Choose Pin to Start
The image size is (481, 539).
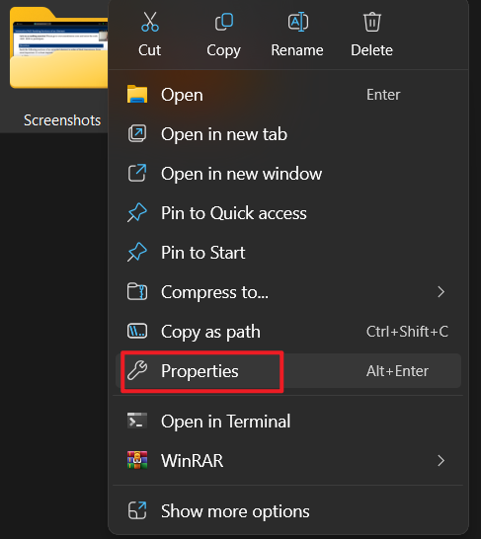click(288, 253)
